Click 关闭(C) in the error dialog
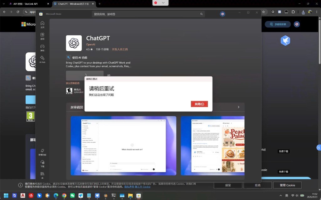321x200 pixels. coord(199,104)
